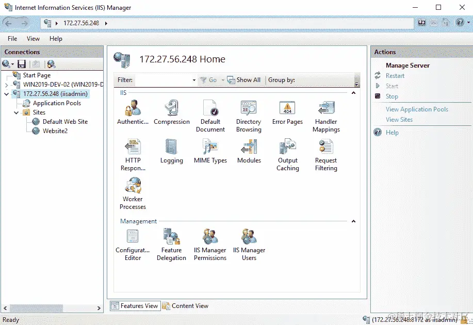This screenshot has height=325, width=473.
Task: Open the Error Pages feature
Action: tap(287, 112)
